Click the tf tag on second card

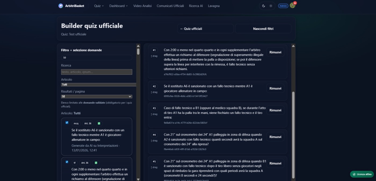click(75, 163)
